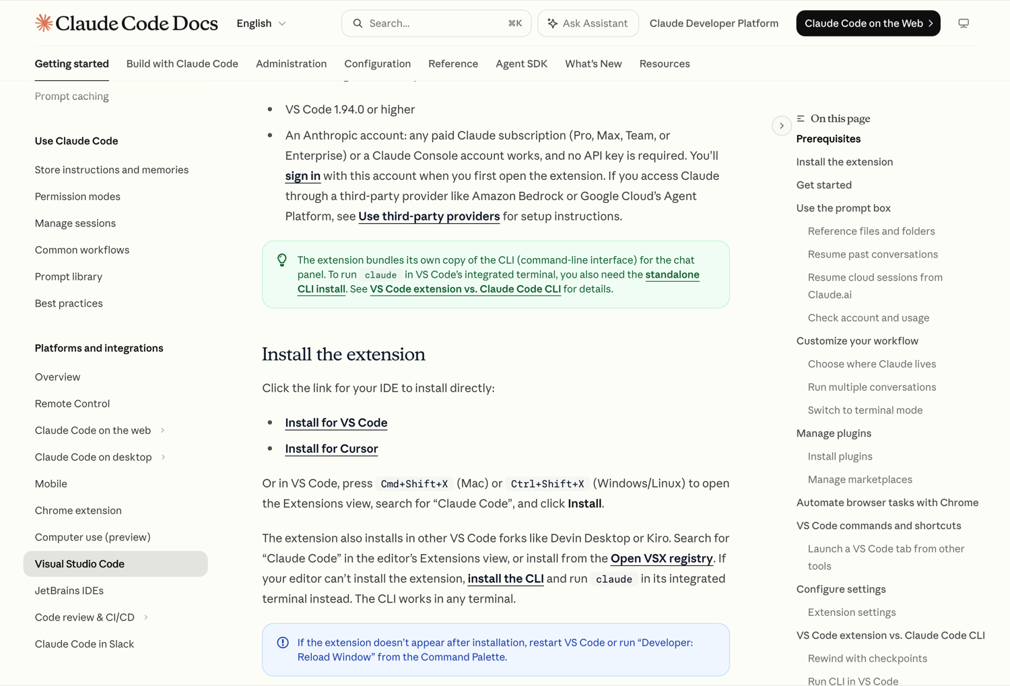
Task: Click the Ask Assistant sparkle icon
Action: 552,23
